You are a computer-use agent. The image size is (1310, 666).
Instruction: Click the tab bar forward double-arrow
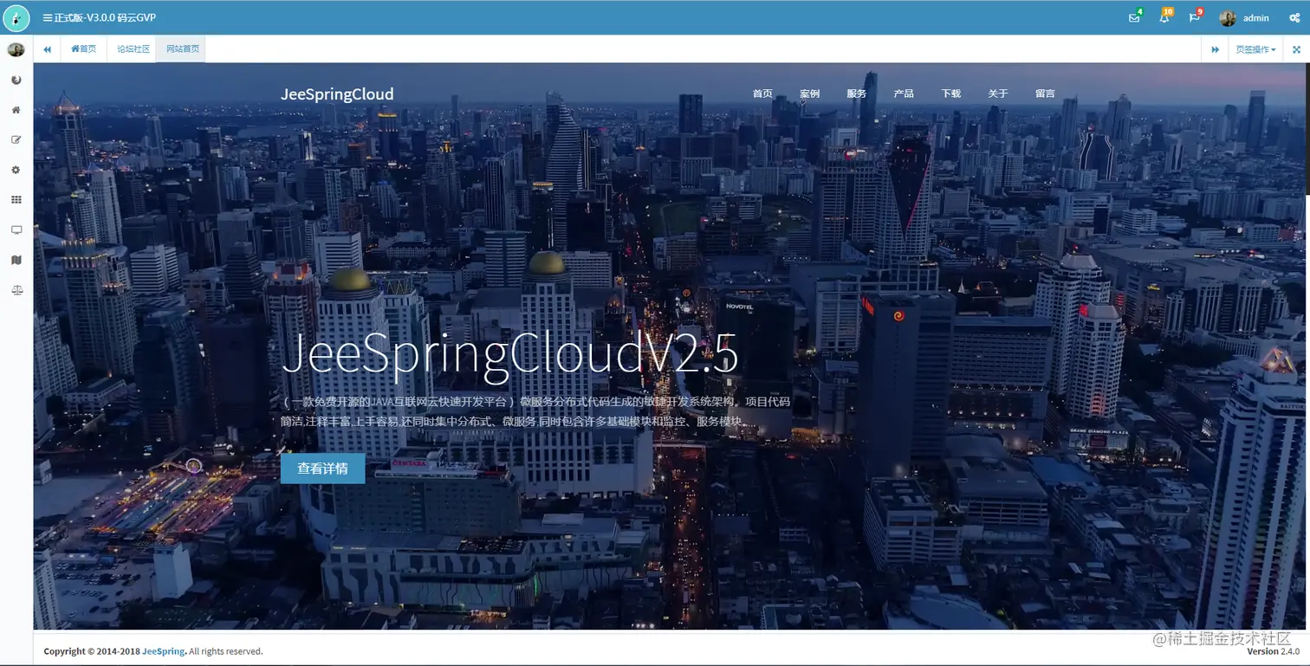tap(1216, 49)
